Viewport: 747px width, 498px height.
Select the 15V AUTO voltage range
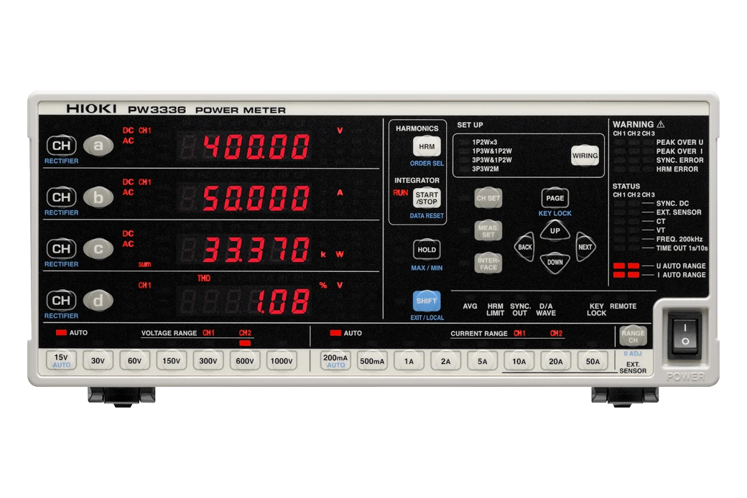click(62, 360)
